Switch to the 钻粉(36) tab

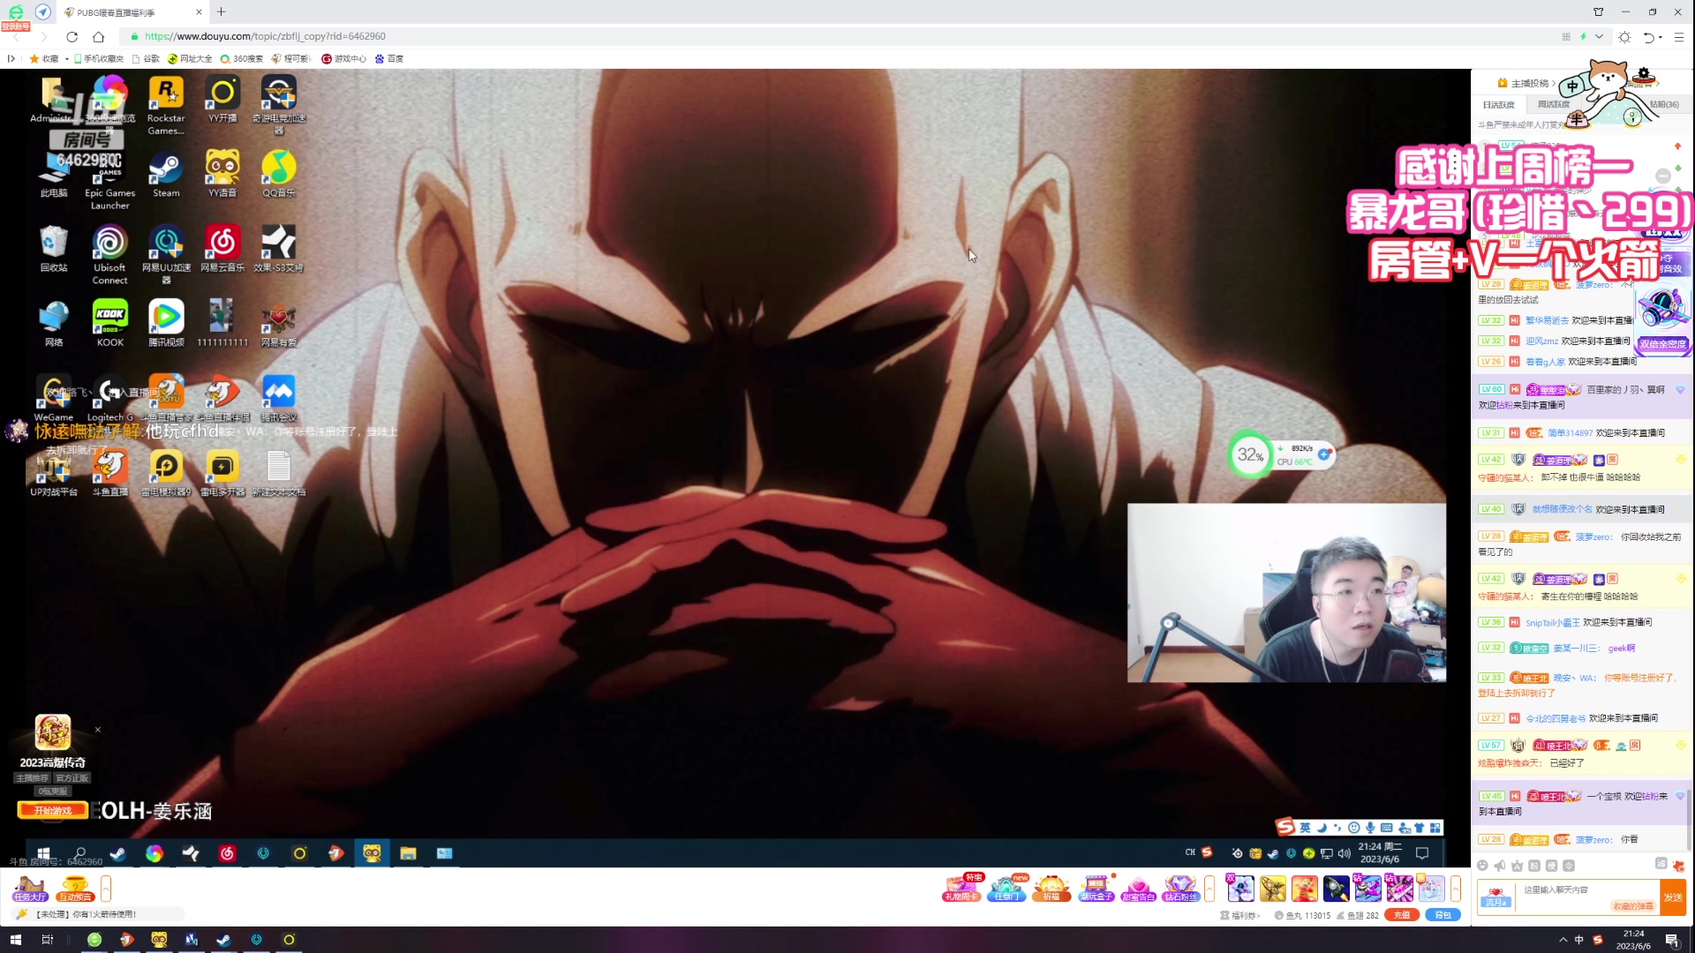click(1664, 104)
